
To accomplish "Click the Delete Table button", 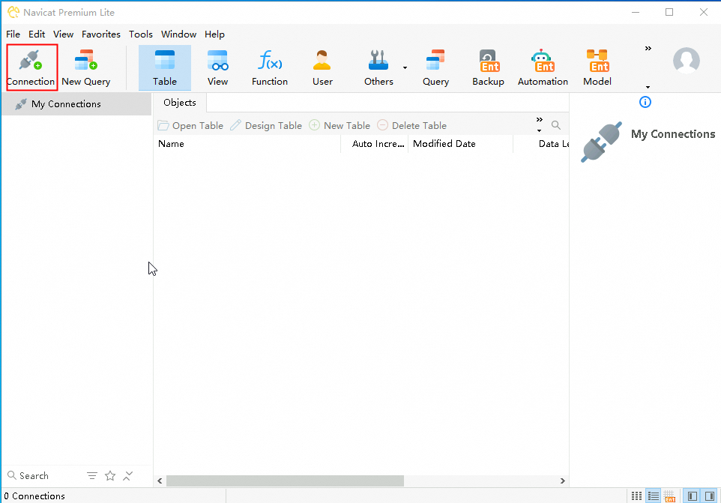I will click(x=411, y=125).
